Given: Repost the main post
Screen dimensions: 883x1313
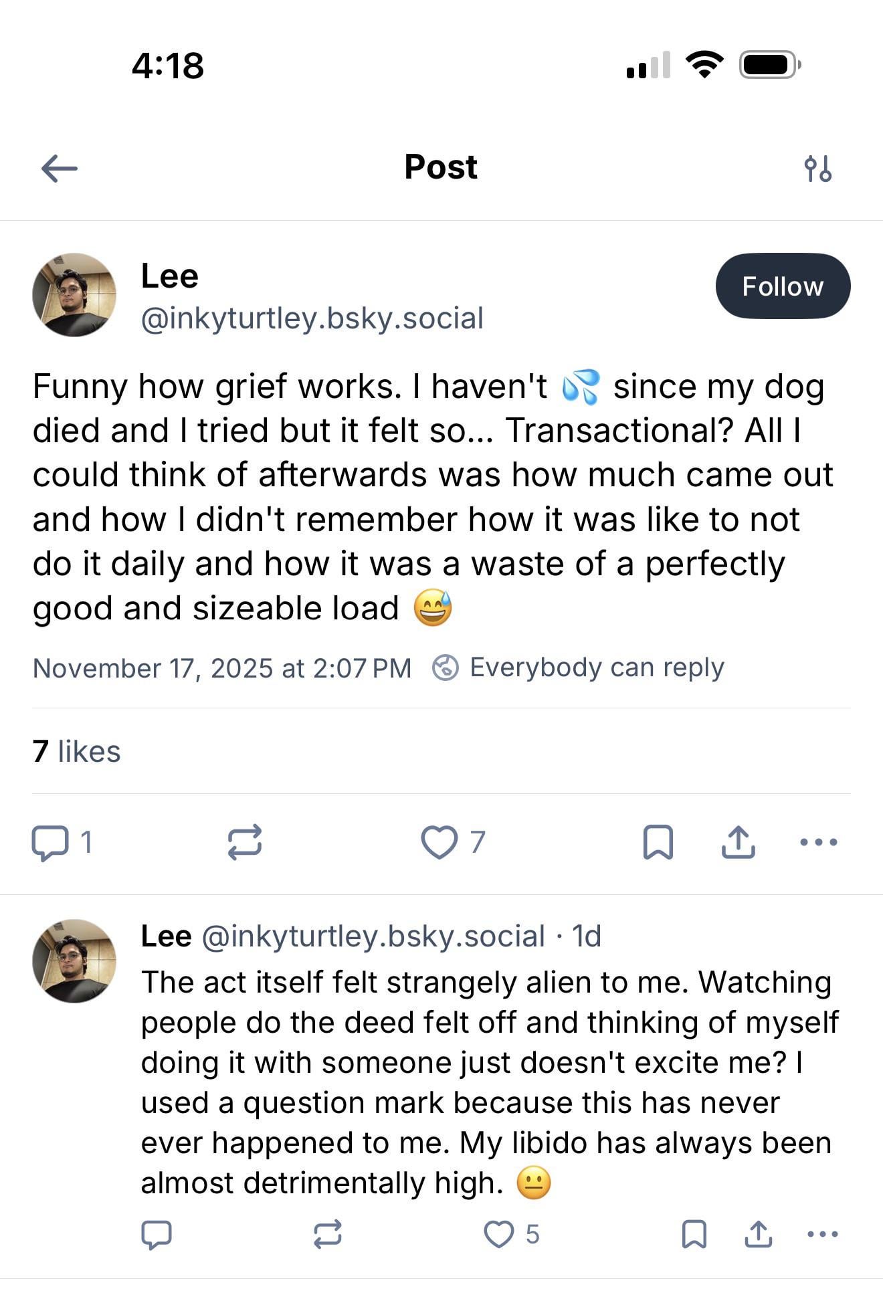Looking at the screenshot, I should pyautogui.click(x=244, y=842).
